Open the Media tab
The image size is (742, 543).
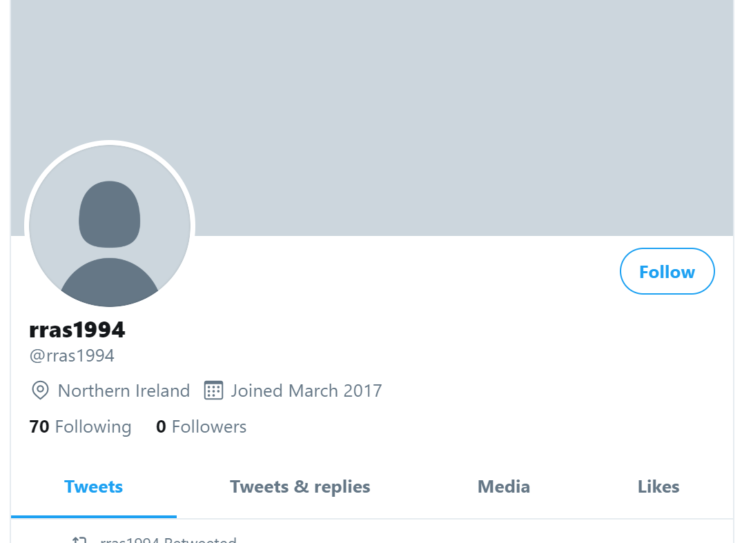coord(503,486)
